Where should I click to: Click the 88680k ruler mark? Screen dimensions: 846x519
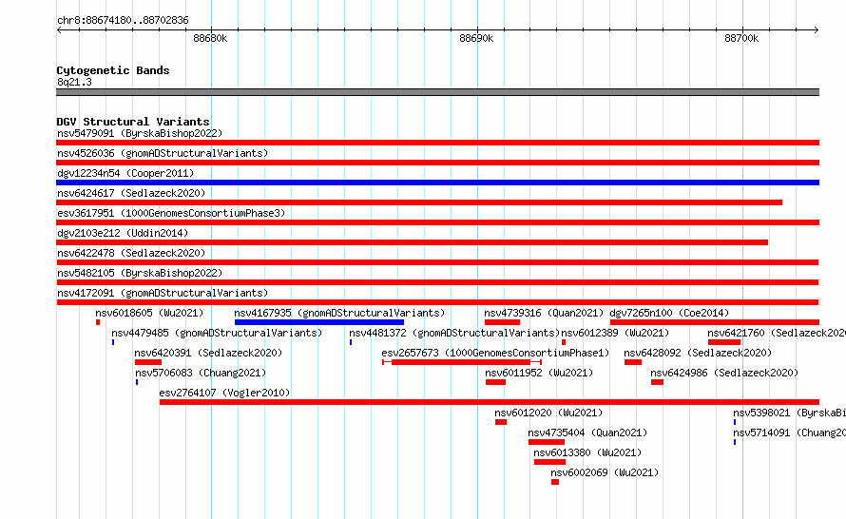[210, 38]
